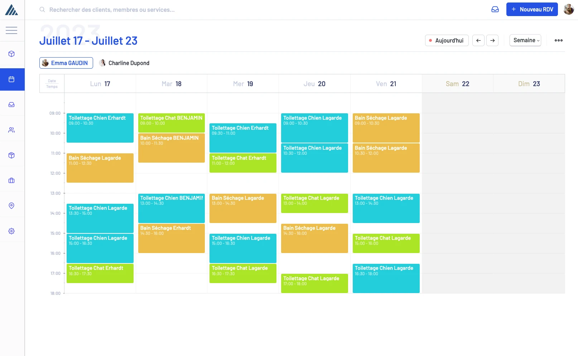Expand the hamburger menu to widen the sidebar
The width and height of the screenshot is (578, 356).
[11, 30]
